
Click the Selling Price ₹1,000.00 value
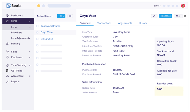118,88
